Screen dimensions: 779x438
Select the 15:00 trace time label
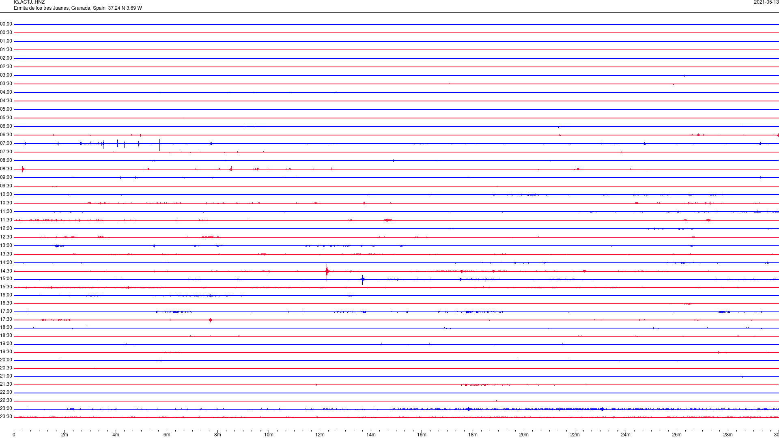pyautogui.click(x=6, y=279)
